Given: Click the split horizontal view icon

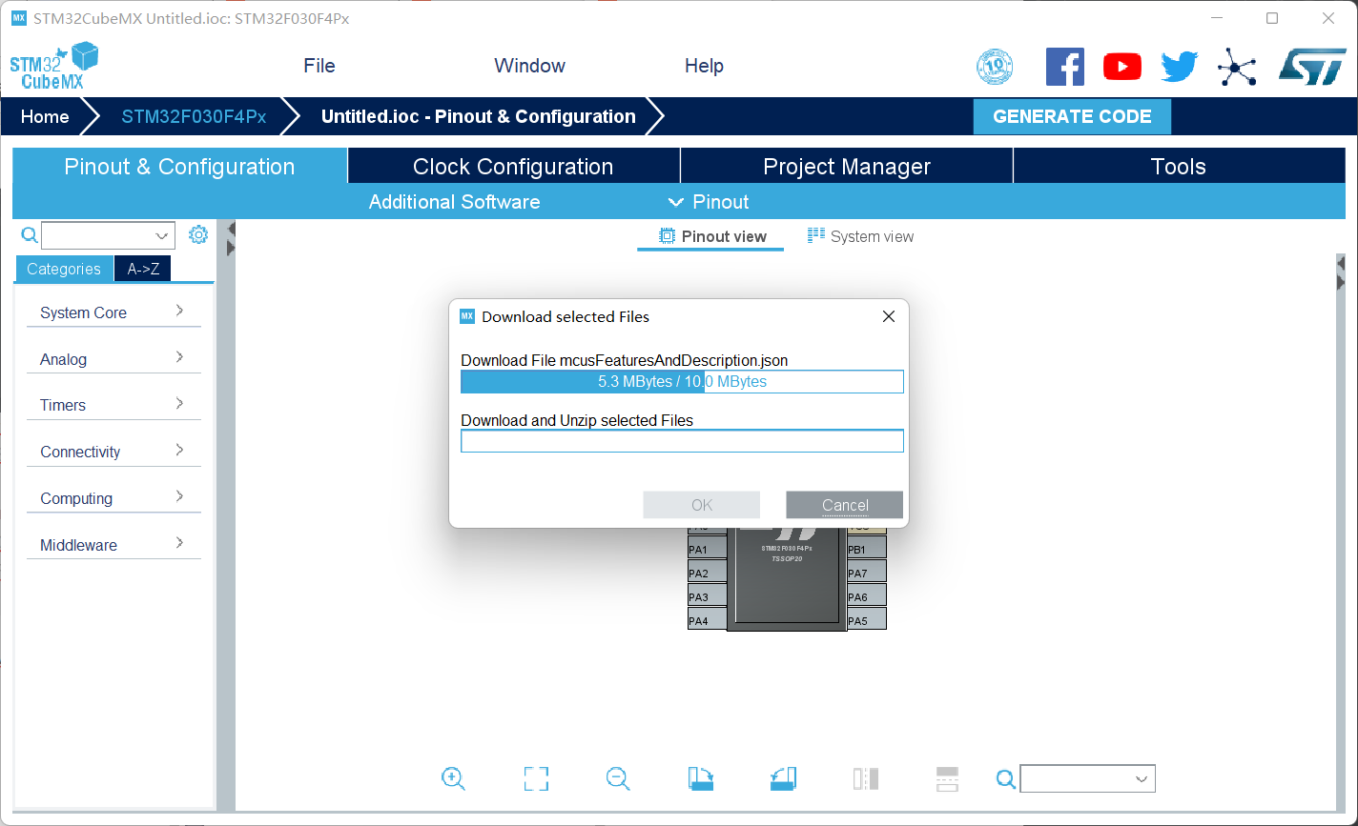Looking at the screenshot, I should pos(947,779).
